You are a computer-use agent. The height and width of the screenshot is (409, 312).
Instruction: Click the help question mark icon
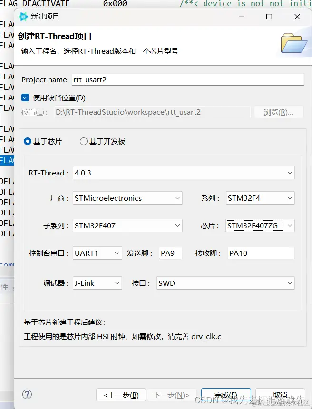(27, 394)
